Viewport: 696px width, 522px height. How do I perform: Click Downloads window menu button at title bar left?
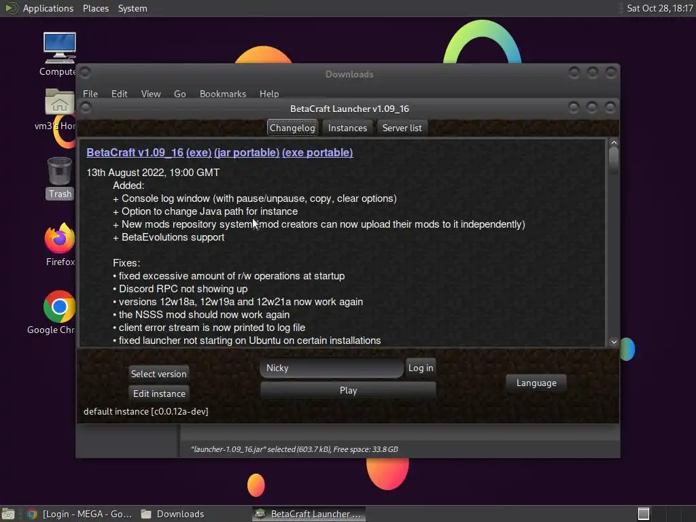86,72
